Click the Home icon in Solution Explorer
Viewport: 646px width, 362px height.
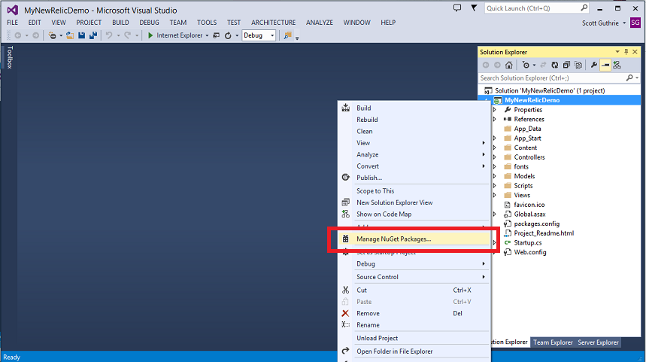point(509,65)
